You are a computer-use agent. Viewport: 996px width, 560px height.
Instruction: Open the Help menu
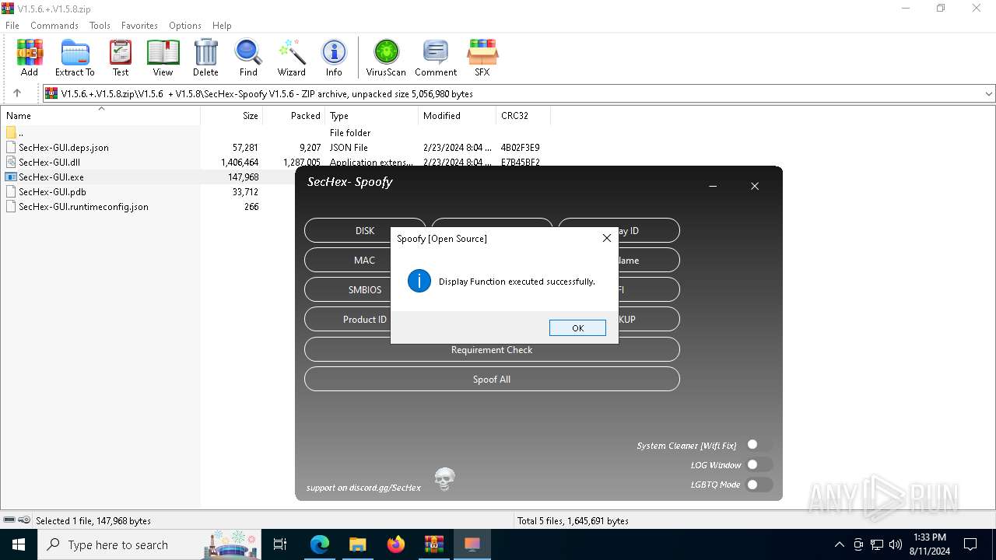coord(222,26)
